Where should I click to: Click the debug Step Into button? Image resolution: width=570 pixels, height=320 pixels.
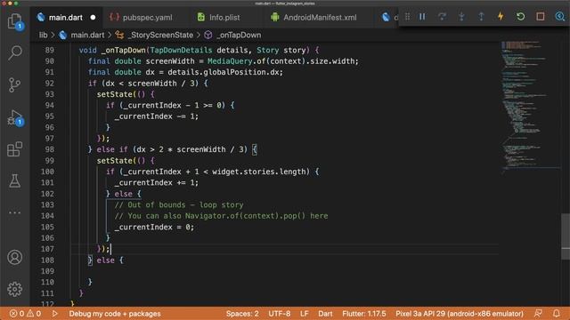tap(461, 17)
